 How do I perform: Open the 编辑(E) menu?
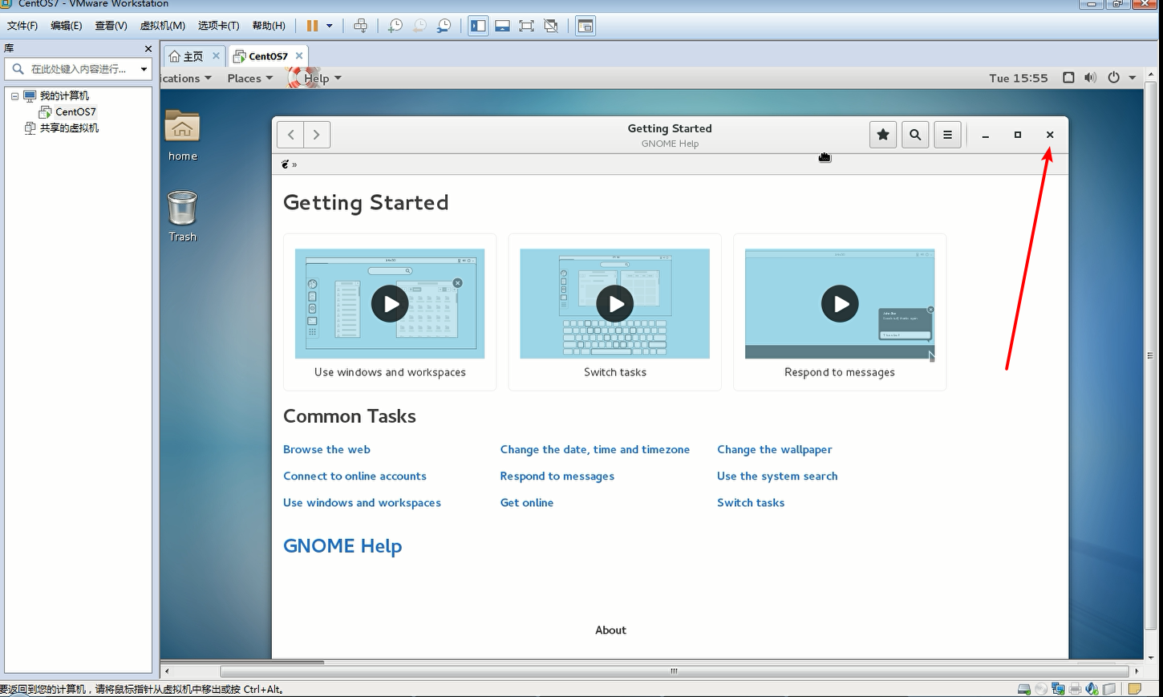pos(66,26)
